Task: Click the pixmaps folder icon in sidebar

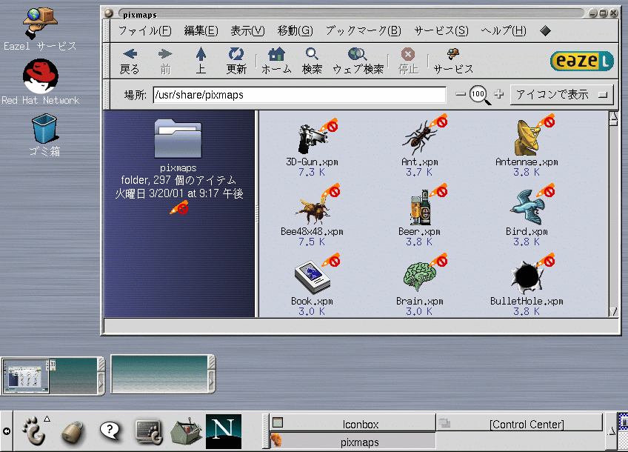Action: coord(178,139)
